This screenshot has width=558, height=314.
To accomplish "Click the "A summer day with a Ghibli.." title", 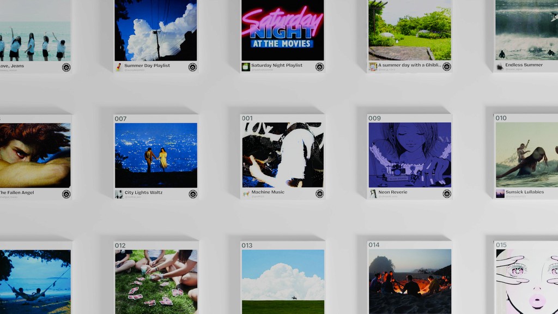I will click(410, 65).
